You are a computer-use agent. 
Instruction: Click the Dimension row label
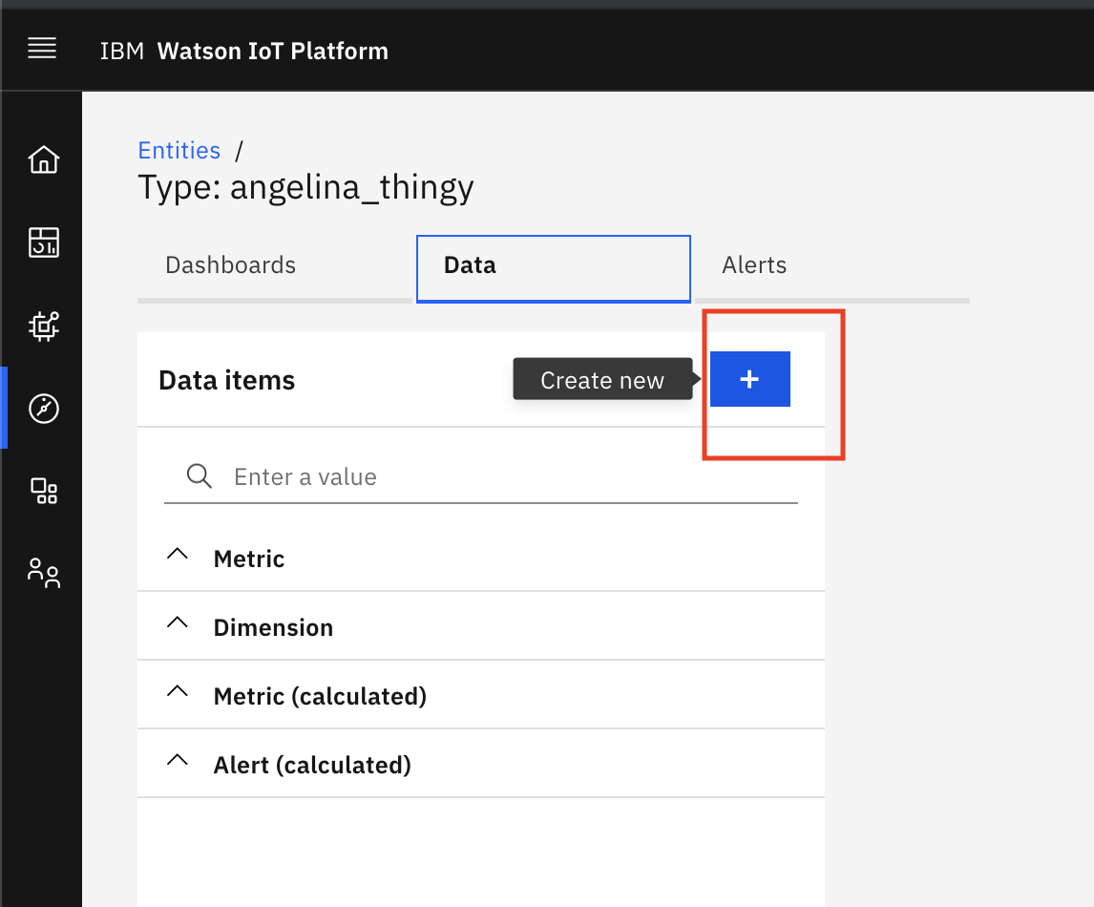273,627
